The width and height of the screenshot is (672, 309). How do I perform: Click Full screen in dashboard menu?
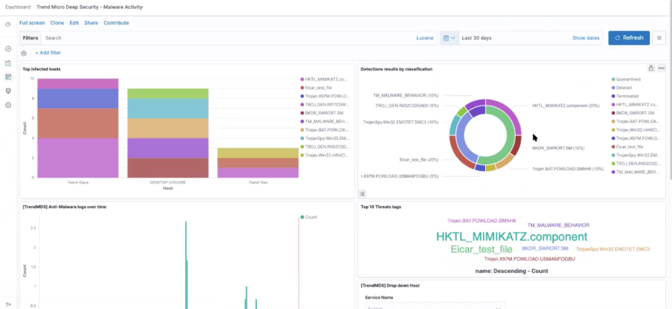click(32, 23)
